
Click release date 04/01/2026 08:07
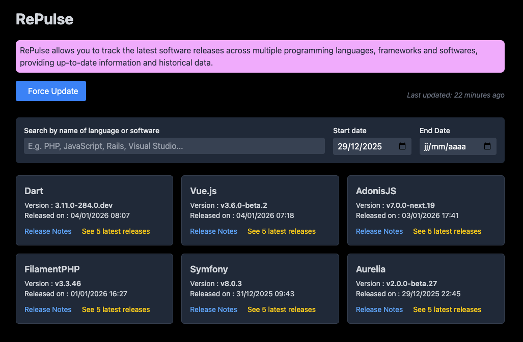[x=100, y=215]
